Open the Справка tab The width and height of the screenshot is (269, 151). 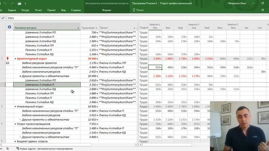click(76, 10)
